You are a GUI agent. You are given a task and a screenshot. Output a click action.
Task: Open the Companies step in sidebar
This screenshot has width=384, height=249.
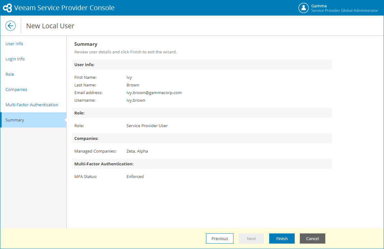(x=16, y=89)
